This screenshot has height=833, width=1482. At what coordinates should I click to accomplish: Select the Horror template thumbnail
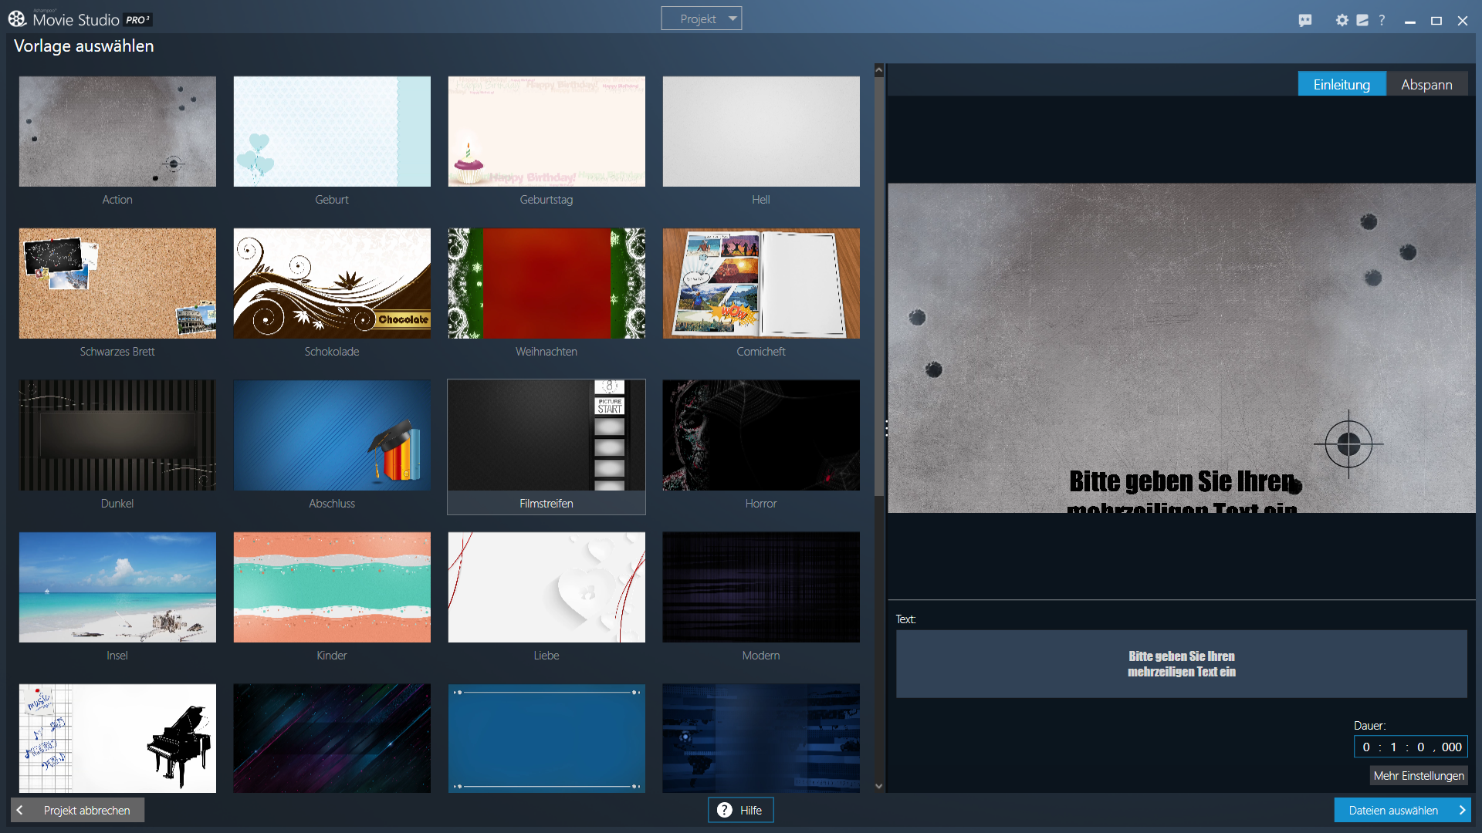[x=760, y=435]
